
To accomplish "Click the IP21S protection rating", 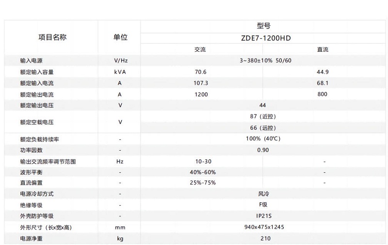I will click(x=262, y=216).
